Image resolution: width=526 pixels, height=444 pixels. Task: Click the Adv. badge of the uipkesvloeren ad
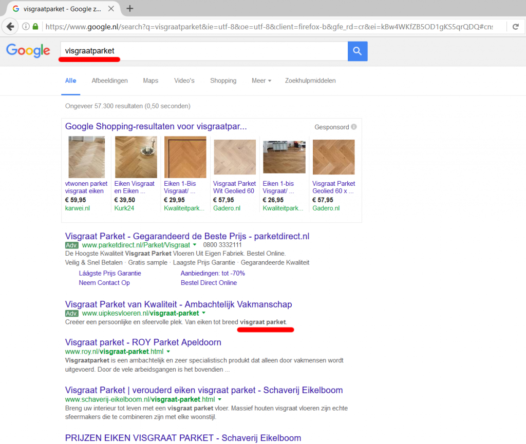pos(71,313)
